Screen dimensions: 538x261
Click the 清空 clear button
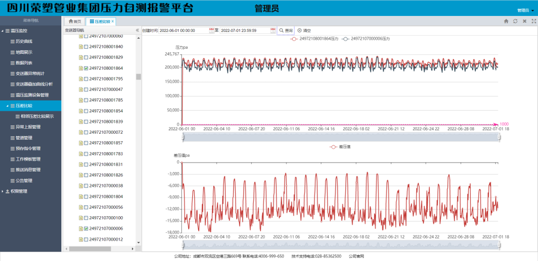pyautogui.click(x=304, y=30)
